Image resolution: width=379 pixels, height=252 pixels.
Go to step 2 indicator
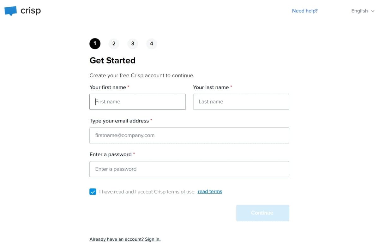pos(114,44)
